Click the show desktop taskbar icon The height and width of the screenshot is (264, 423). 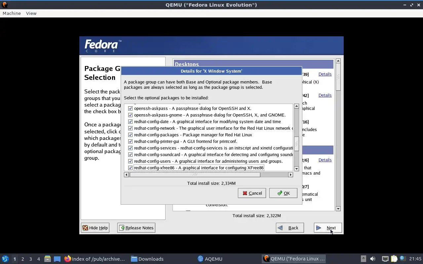(x=57, y=259)
